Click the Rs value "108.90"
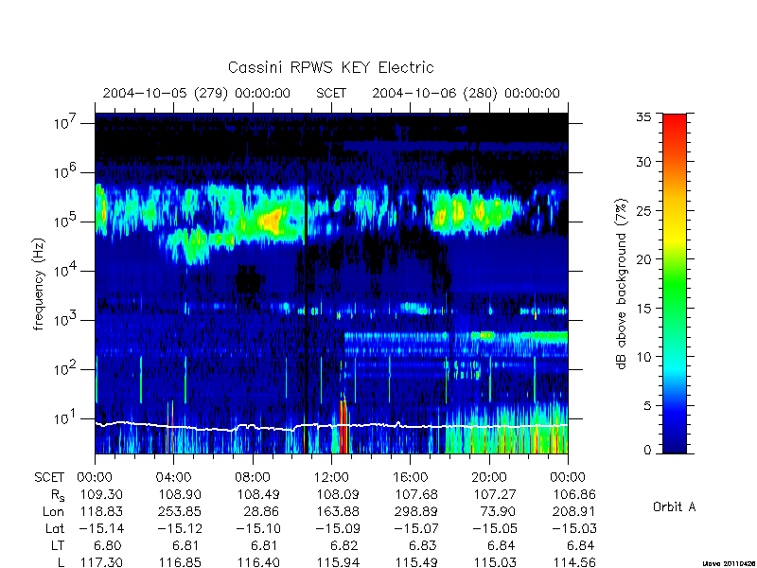The image size is (757, 568). pyautogui.click(x=180, y=494)
